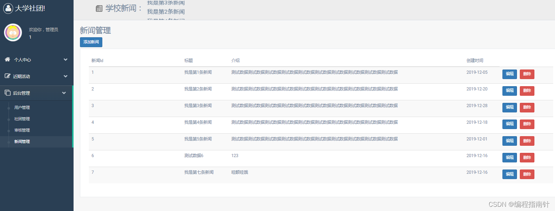Image resolution: width=555 pixels, height=211 pixels.
Task: Open the 近期活动 menu
Action: [x=37, y=76]
